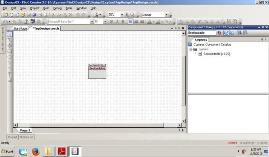Viewport: 269px width, 157px height.
Task: Open the font name dropdown
Action: [x=92, y=22]
